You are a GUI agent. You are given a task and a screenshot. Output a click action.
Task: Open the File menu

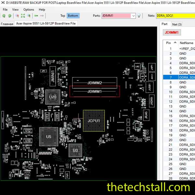5,9
